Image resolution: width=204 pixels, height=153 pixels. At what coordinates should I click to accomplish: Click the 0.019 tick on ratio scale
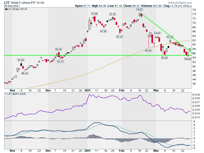[196, 95]
